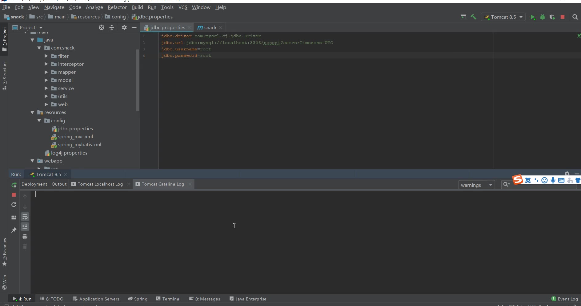Toggle soft-wrap in console
The image size is (581, 306).
[x=25, y=217]
